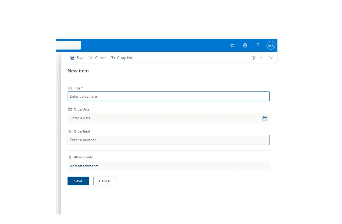This screenshot has height=224, width=342.
Task: Open the OrderDate calendar picker icon
Action: click(x=265, y=118)
